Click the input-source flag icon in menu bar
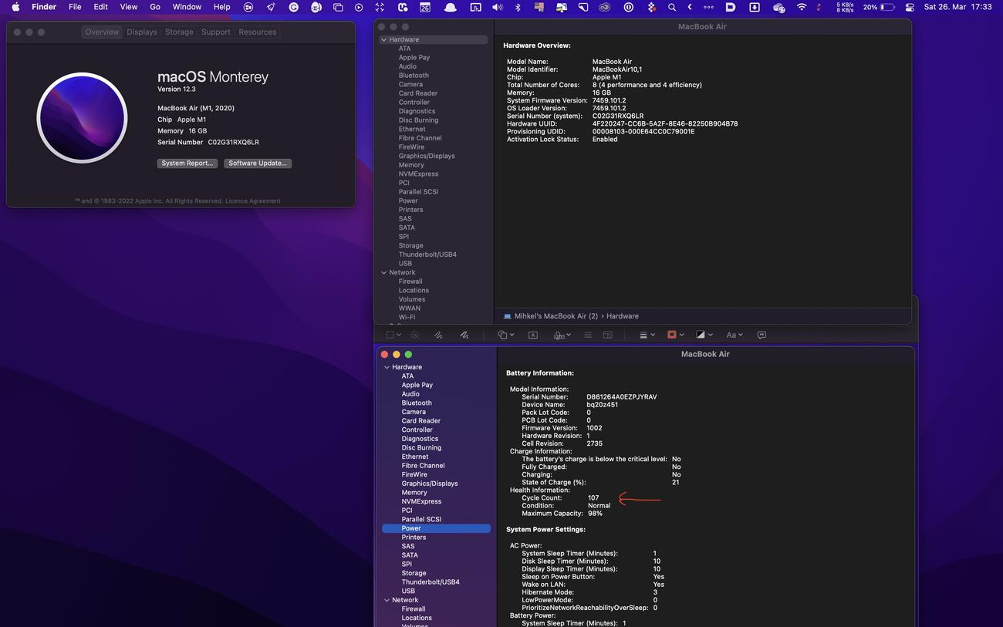 coord(539,7)
